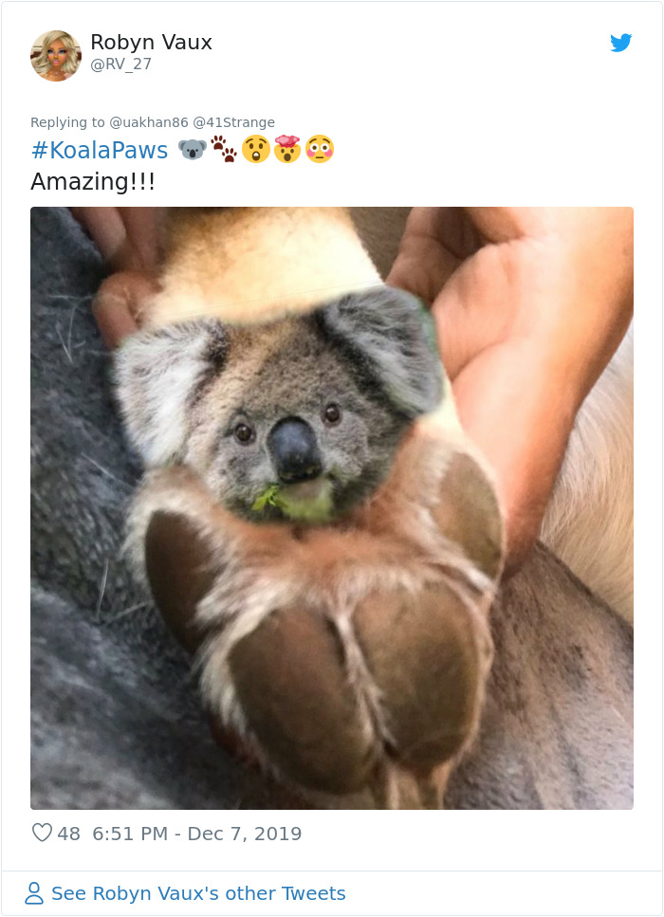This screenshot has height=917, width=664.
Task: Click the exploding head emoji
Action: click(285, 150)
